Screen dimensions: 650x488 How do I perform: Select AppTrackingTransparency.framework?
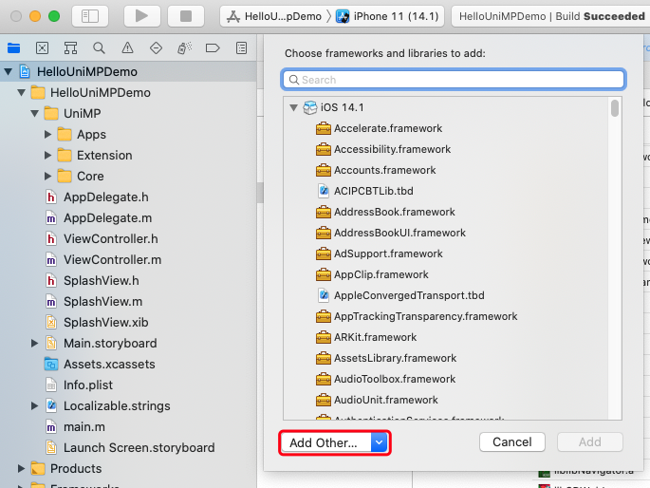click(x=417, y=316)
